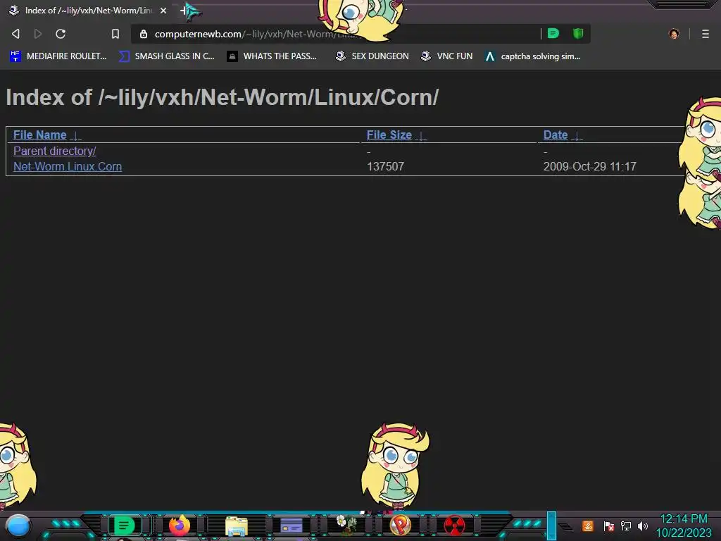The width and height of the screenshot is (721, 541).
Task: Open the red P taskbar app
Action: tap(400, 525)
